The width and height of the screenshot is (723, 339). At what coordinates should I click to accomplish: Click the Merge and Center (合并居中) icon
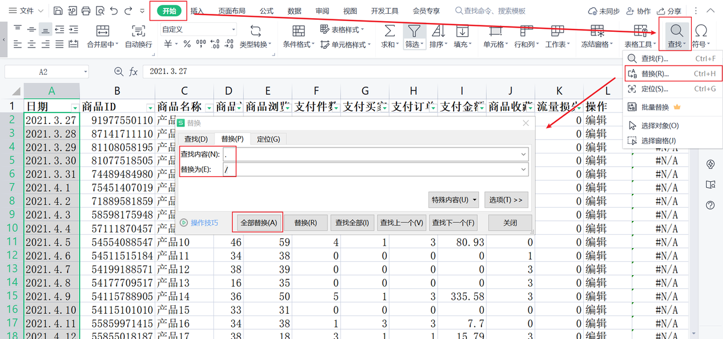point(103,31)
